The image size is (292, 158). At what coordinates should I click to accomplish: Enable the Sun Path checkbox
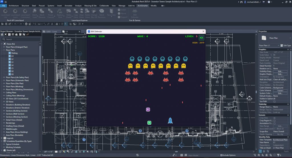[x=274, y=101]
